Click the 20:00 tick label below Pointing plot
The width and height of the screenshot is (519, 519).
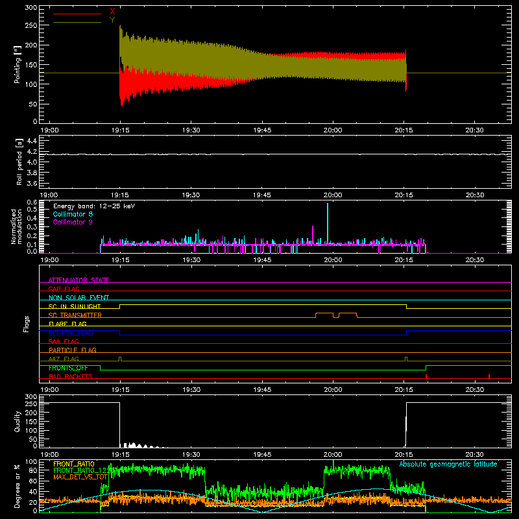(333, 130)
